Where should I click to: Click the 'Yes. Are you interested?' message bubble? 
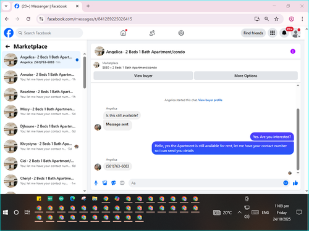tap(272, 137)
